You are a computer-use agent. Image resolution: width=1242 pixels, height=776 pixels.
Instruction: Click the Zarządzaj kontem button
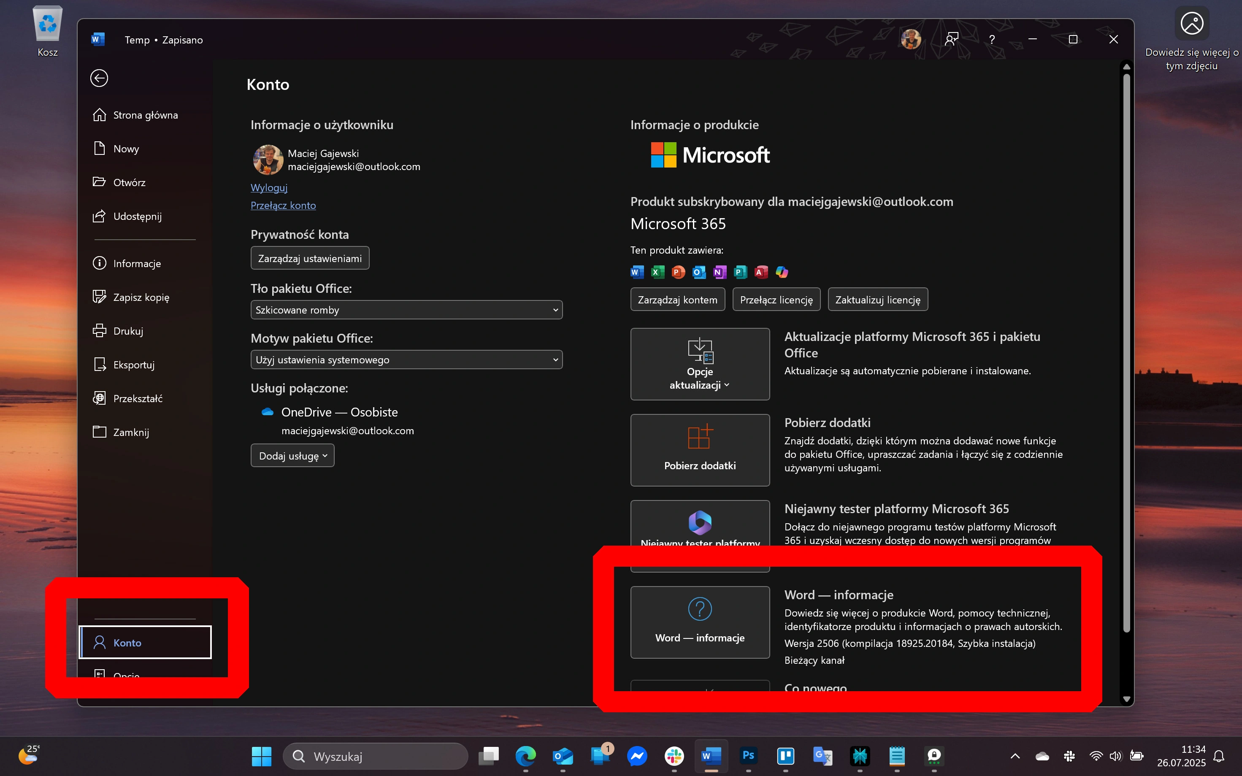[x=677, y=300]
